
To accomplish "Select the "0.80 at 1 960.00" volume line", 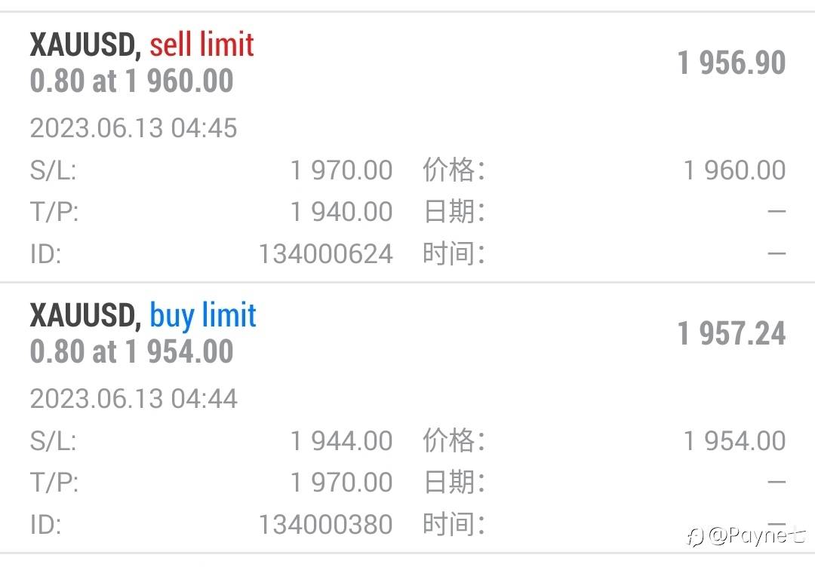I will click(132, 81).
